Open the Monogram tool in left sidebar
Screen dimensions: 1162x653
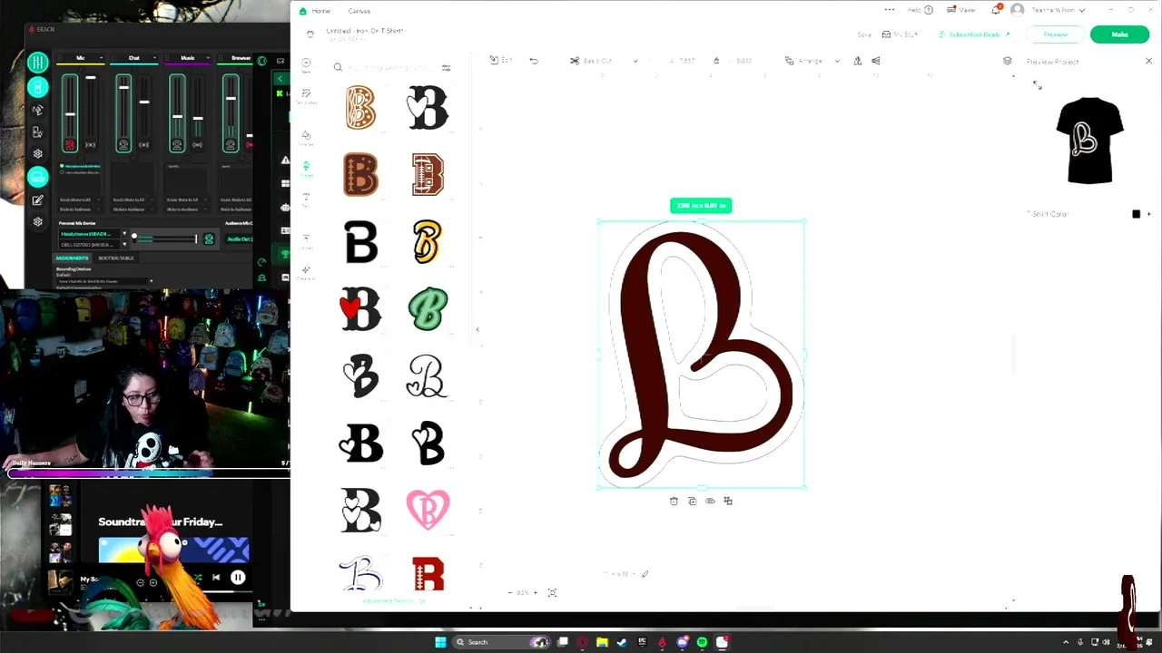click(306, 271)
